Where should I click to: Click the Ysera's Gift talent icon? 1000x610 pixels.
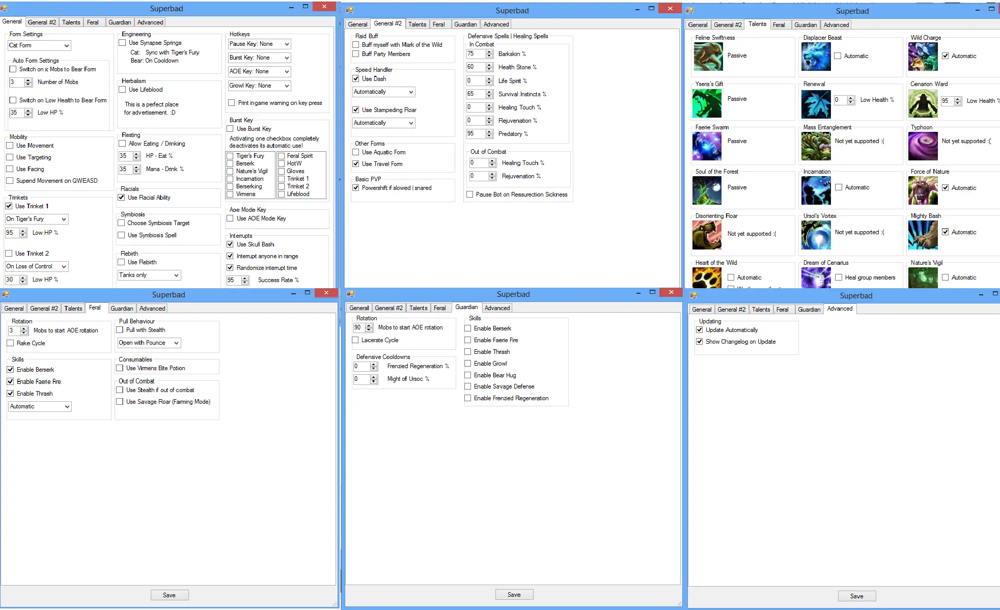(707, 103)
